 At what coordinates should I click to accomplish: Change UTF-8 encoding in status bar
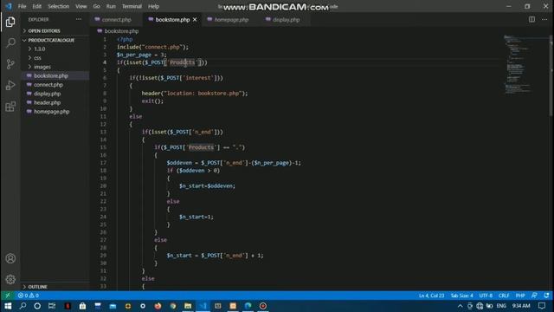tap(486, 296)
